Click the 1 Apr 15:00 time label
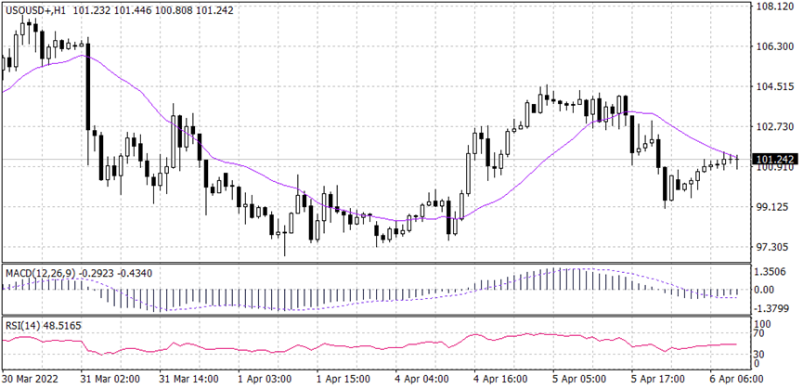This screenshot has width=803, height=389. (344, 380)
